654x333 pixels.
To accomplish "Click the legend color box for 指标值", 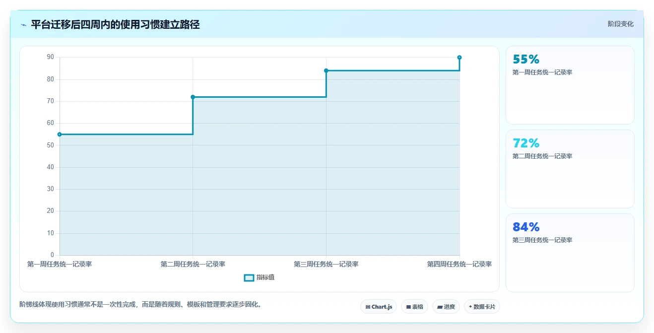I will [x=249, y=277].
